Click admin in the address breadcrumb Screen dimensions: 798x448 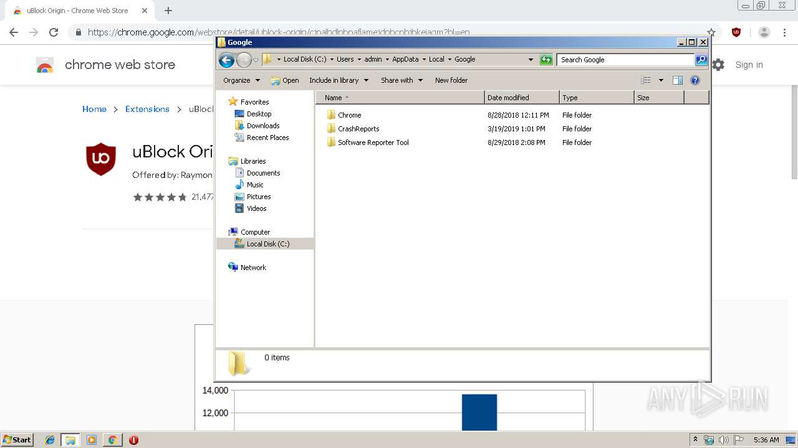[x=373, y=60]
